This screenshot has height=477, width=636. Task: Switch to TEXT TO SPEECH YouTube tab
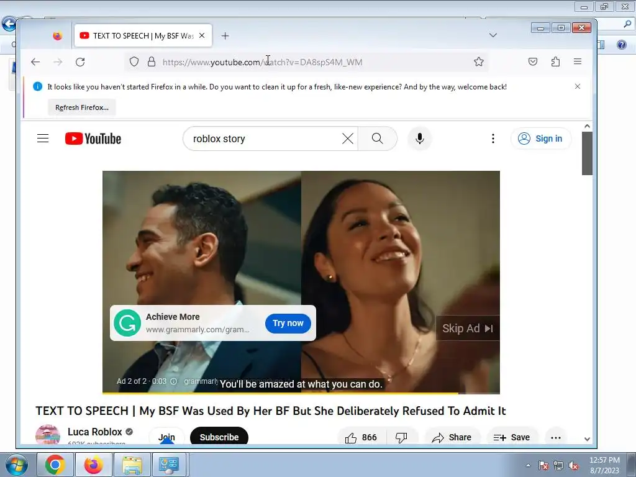click(x=143, y=35)
